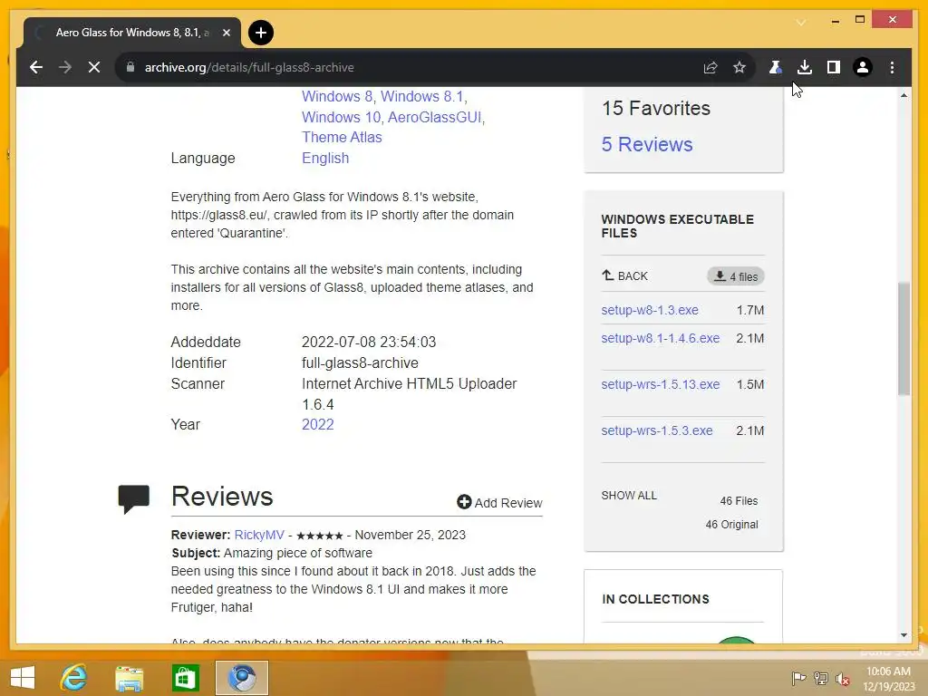Click the Reviews speech bubble icon
The width and height of the screenshot is (928, 696).
(x=134, y=499)
